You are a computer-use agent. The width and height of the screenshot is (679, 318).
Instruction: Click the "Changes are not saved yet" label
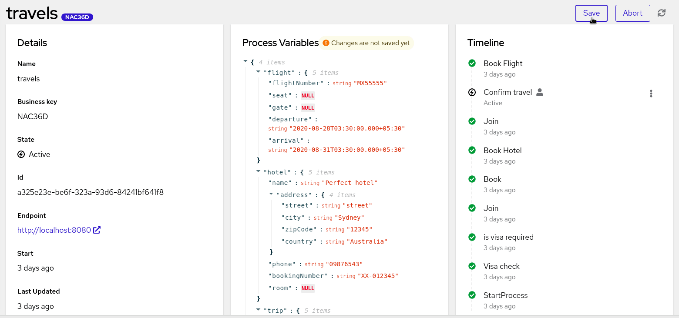click(x=370, y=43)
